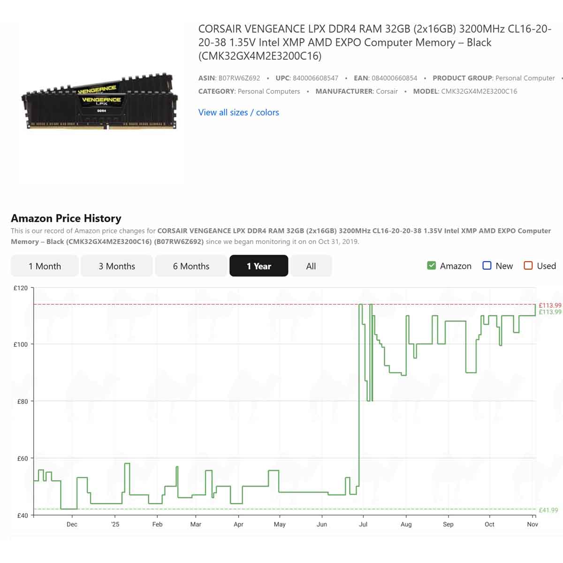Click the model number CMK32GX4M2E3200C16
This screenshot has height=563, width=563.
click(479, 91)
